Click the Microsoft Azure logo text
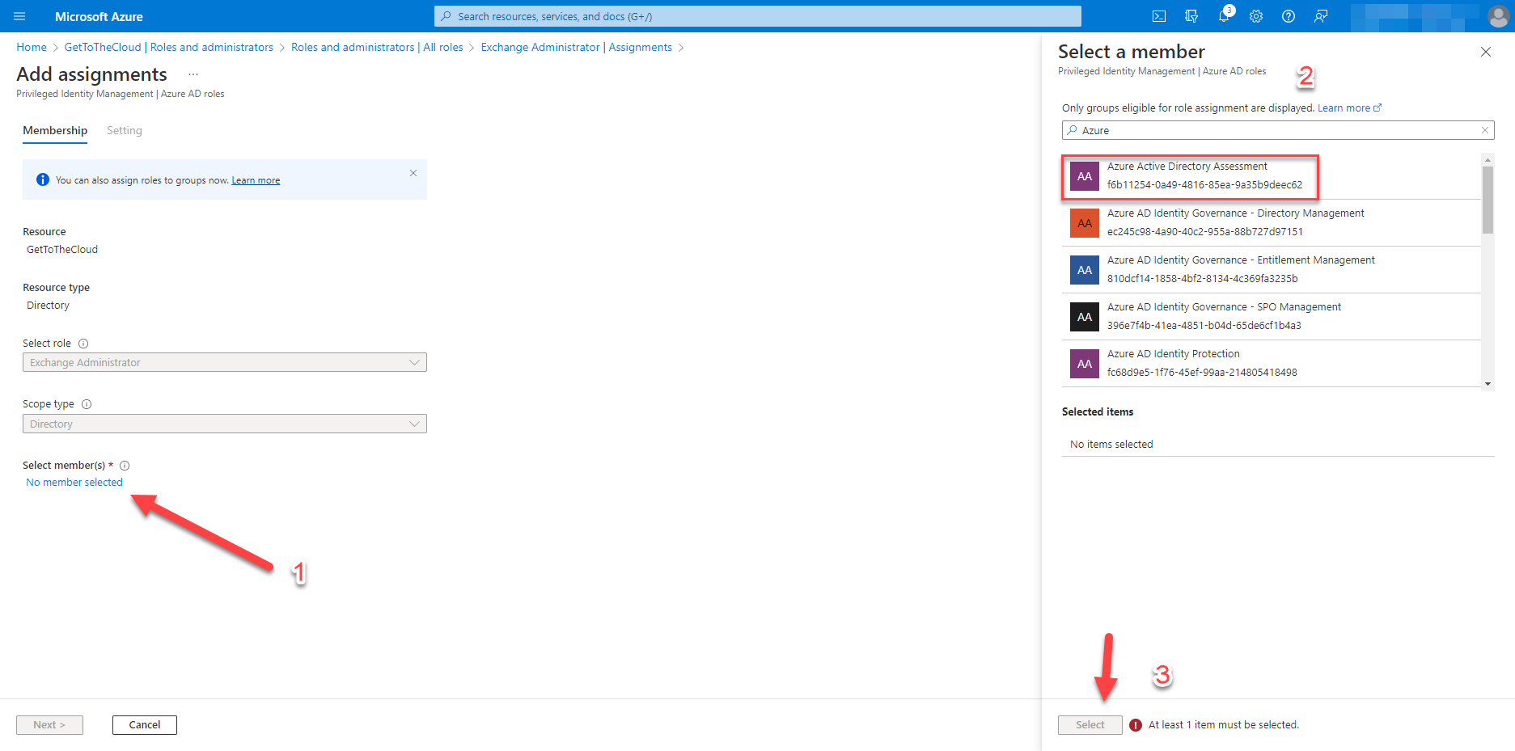This screenshot has height=751, width=1515. click(x=99, y=16)
